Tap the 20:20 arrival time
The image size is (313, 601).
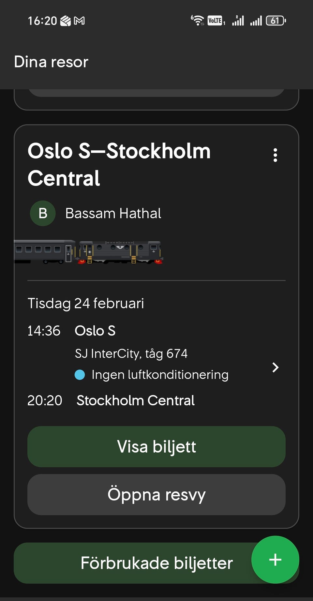(x=45, y=400)
